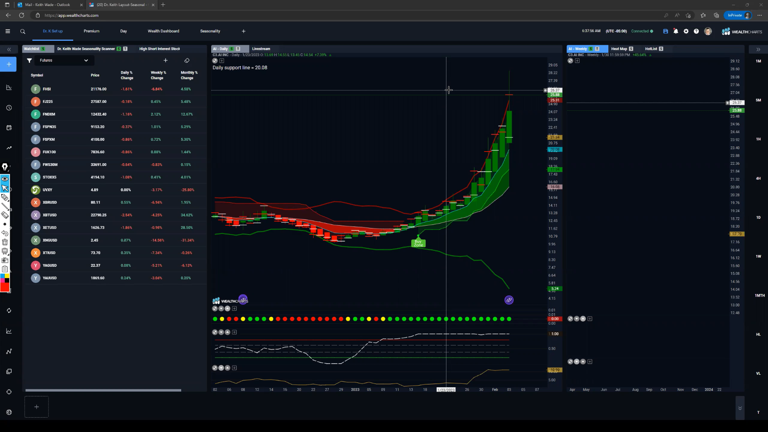Screen dimensions: 768x432
Task: Select the 1W timeframe button
Action: 758,256
